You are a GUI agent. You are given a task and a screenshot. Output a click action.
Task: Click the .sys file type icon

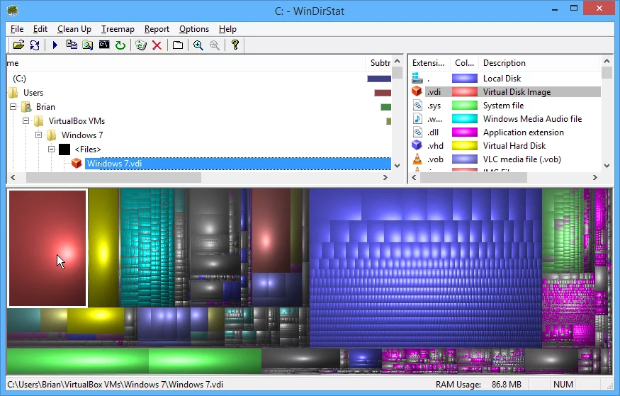(417, 105)
